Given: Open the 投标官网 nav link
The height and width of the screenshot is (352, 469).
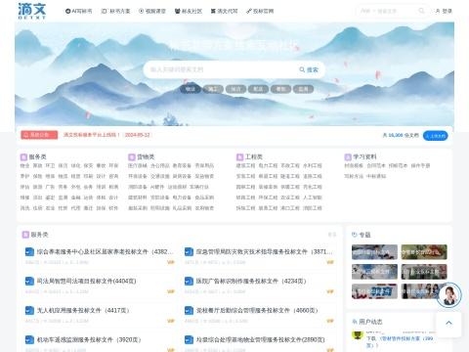Looking at the screenshot, I should click(260, 11).
